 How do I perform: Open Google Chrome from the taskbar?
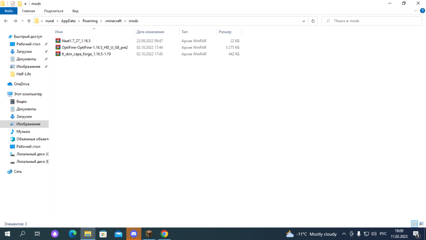coord(164,234)
